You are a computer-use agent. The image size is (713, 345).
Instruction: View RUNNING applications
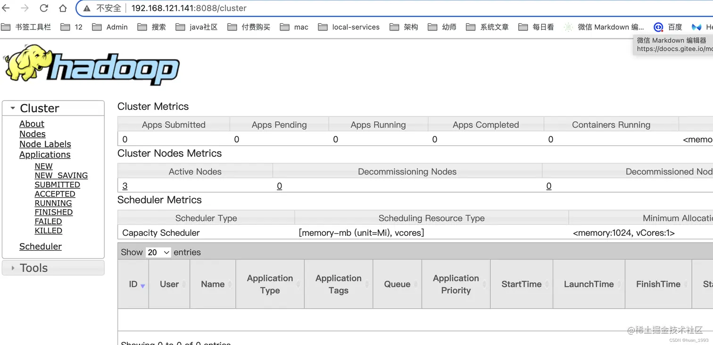click(x=53, y=203)
